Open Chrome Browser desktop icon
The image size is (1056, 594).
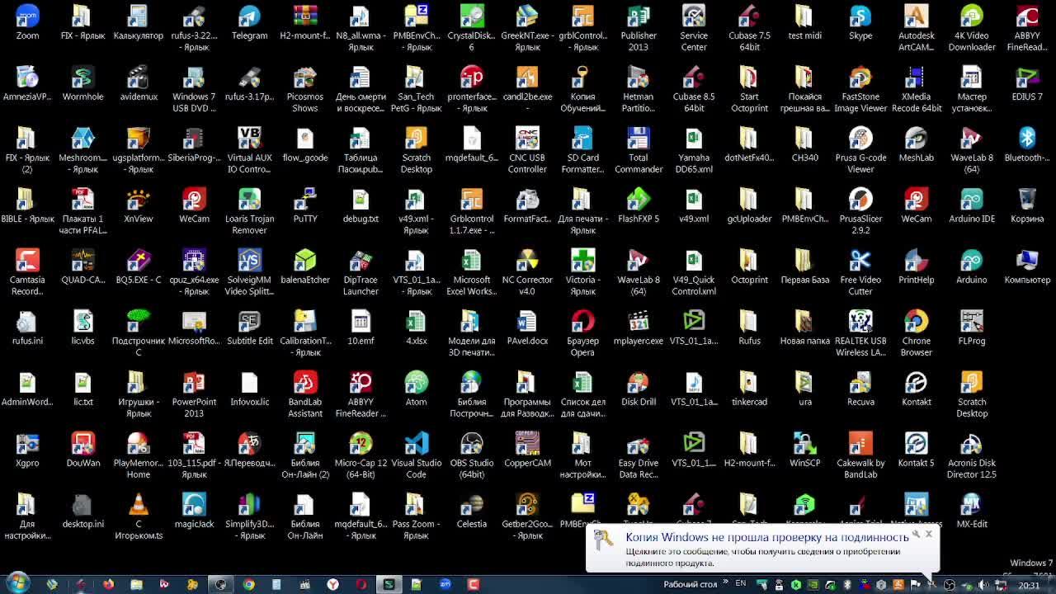[916, 333]
